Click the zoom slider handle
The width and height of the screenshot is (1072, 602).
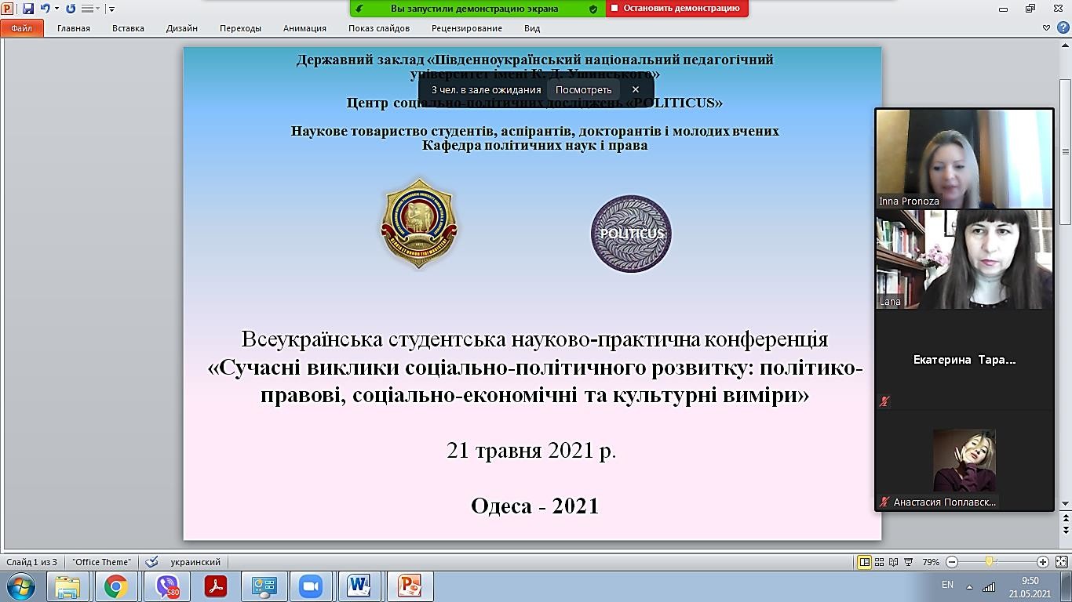(x=990, y=562)
